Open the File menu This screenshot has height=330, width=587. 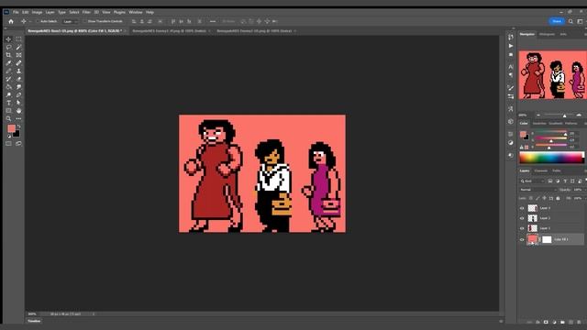click(16, 12)
